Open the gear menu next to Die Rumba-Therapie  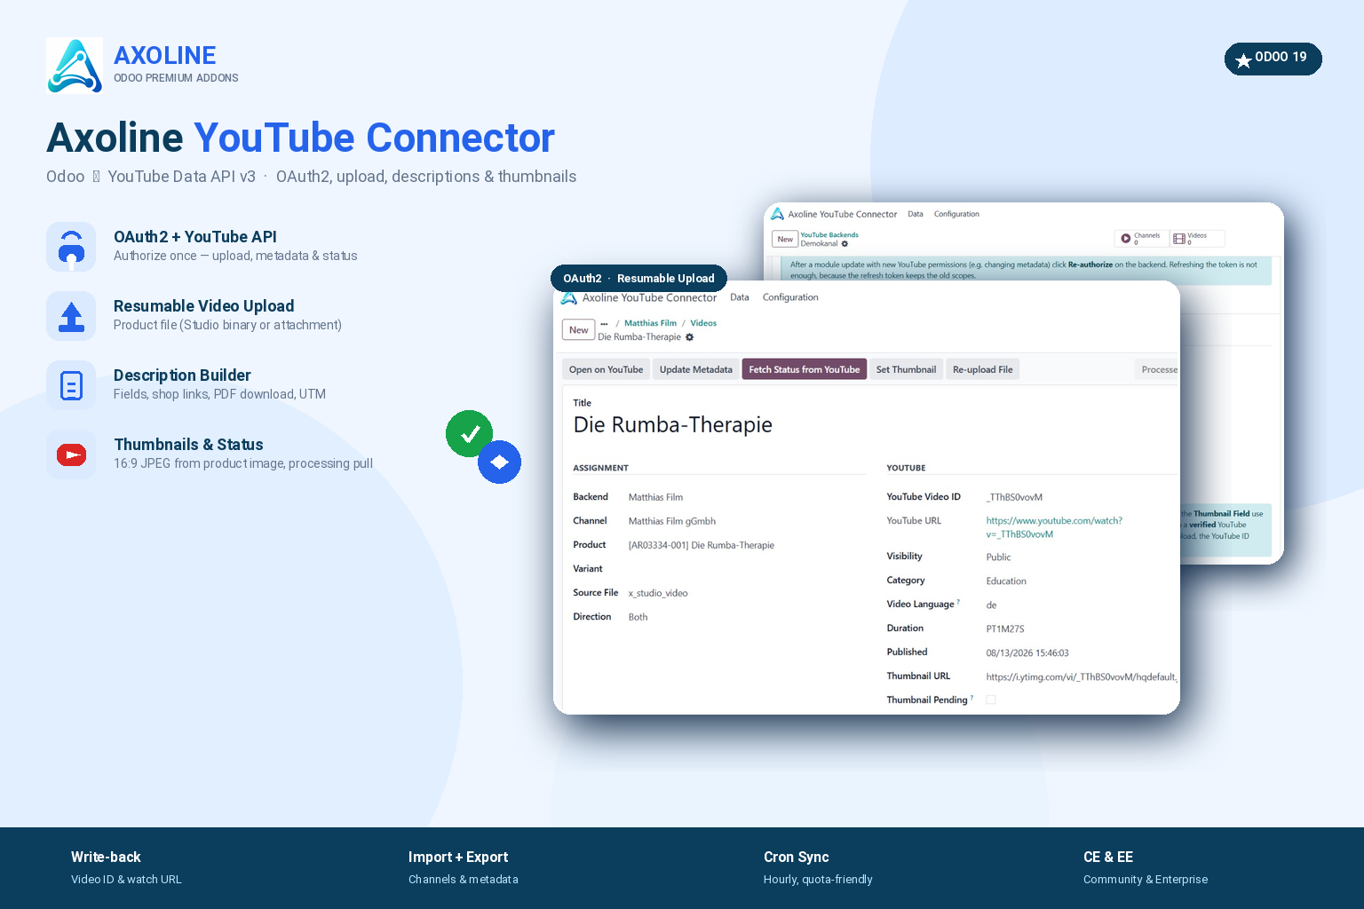pyautogui.click(x=689, y=337)
